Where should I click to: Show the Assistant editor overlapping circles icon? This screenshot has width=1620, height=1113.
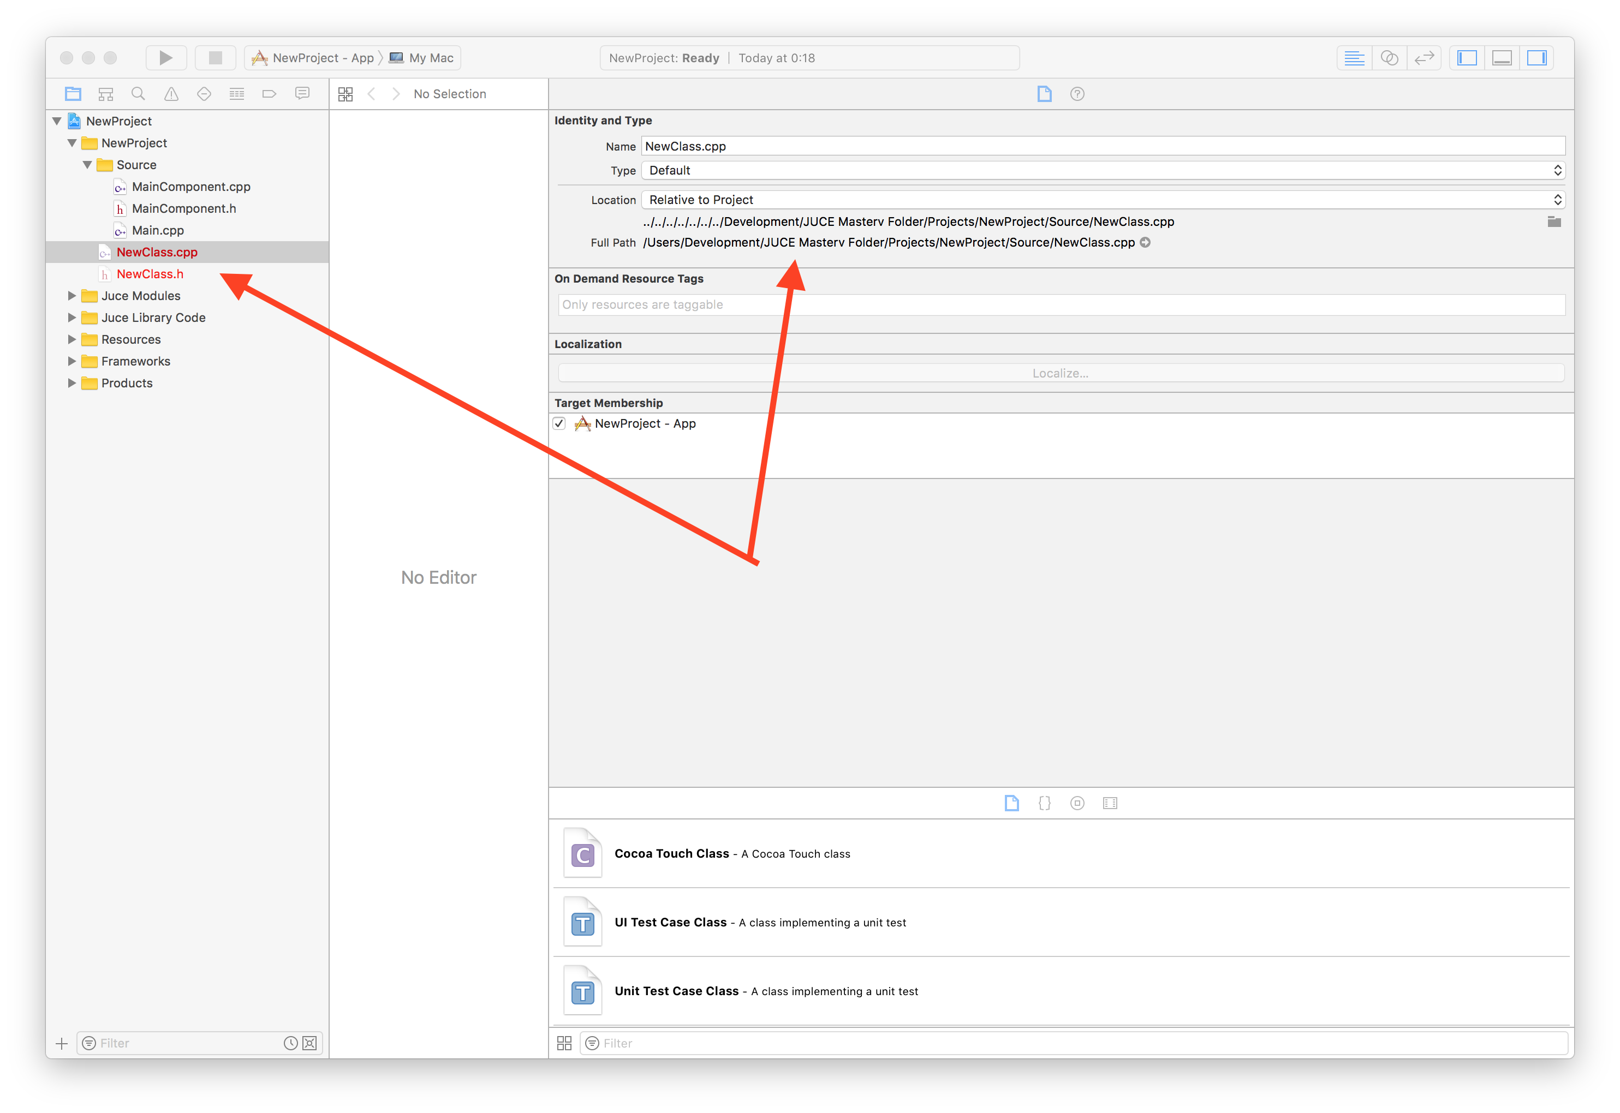[1389, 58]
